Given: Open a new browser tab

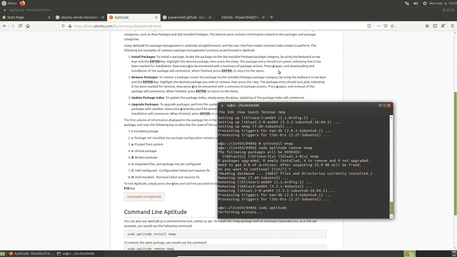Looking at the screenshot, I should [271, 17].
